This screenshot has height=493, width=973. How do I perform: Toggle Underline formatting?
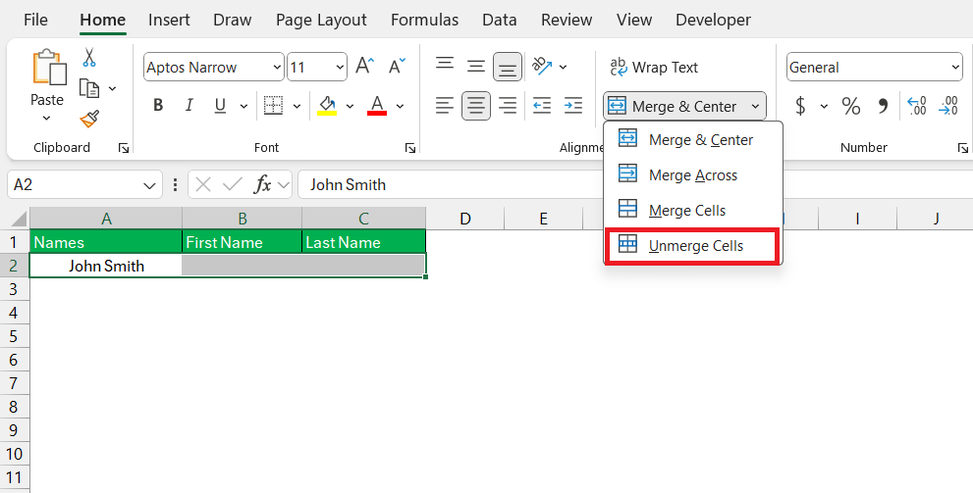tap(220, 106)
